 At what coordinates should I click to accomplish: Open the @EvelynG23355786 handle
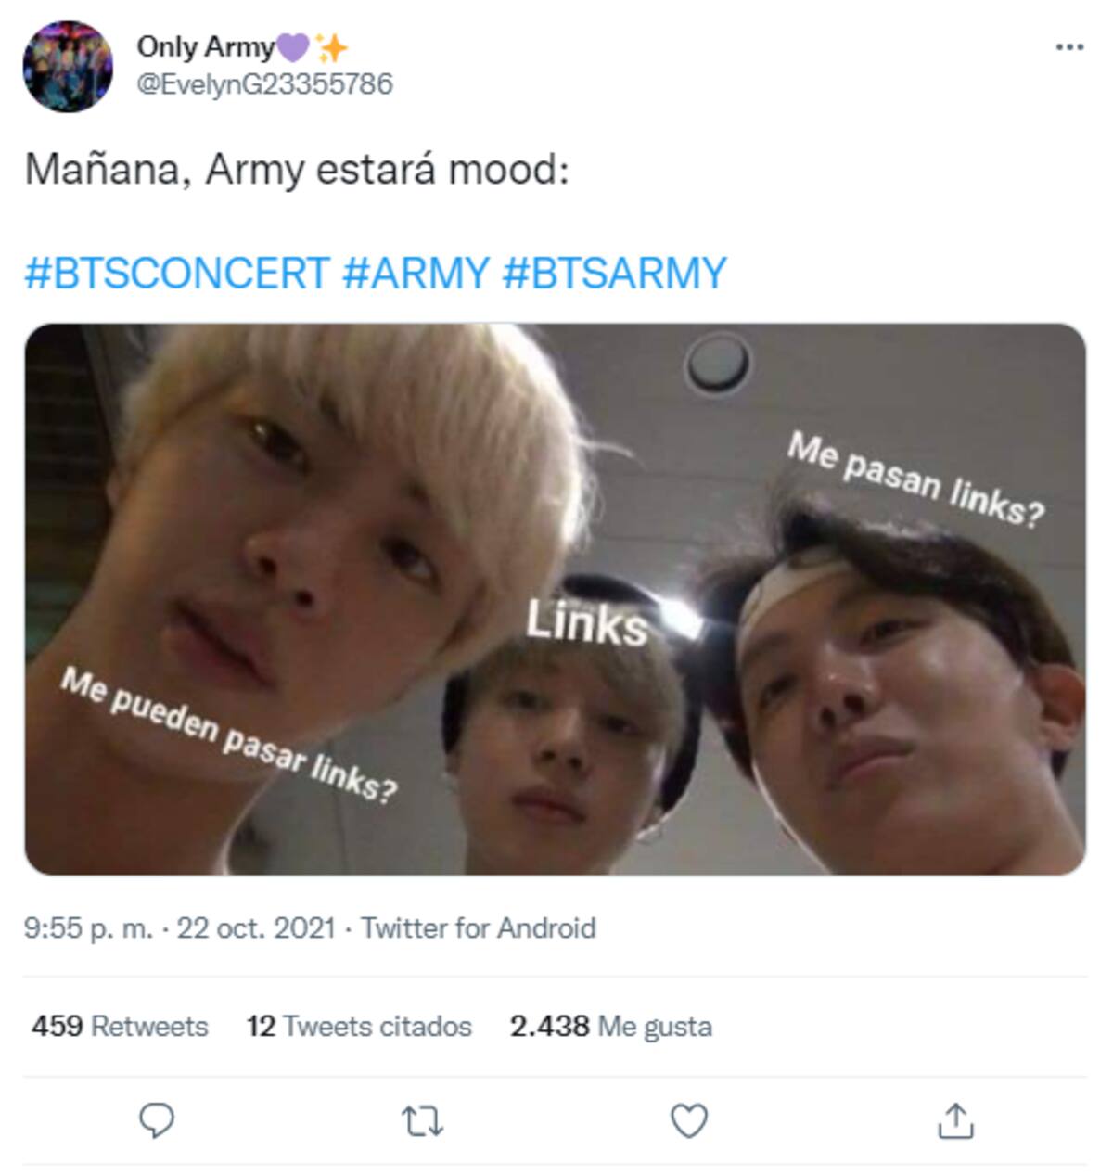[264, 84]
